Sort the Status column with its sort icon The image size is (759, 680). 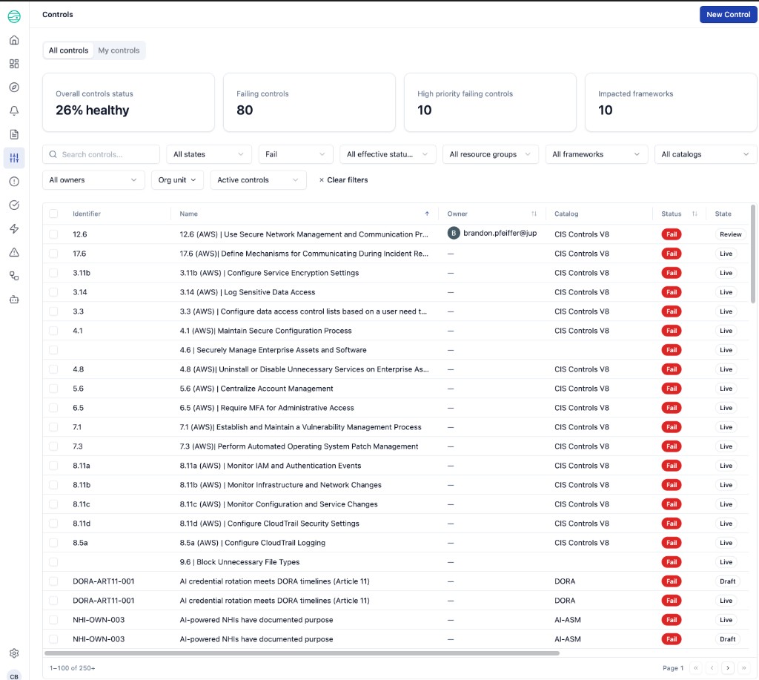(x=695, y=214)
